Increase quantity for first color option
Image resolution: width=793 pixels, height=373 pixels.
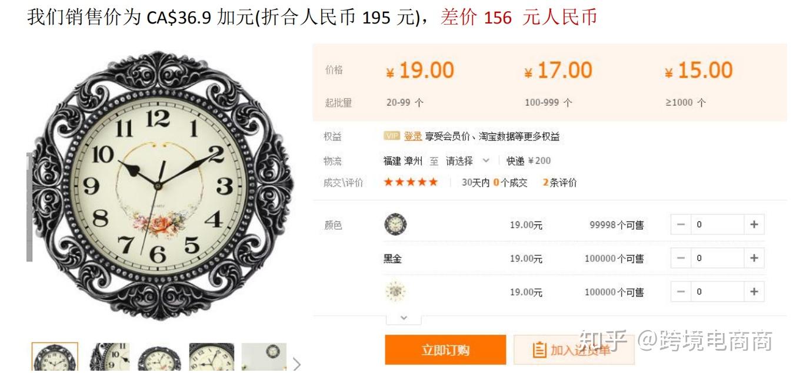click(754, 224)
